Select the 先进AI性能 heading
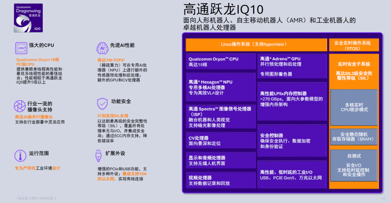 point(122,45)
